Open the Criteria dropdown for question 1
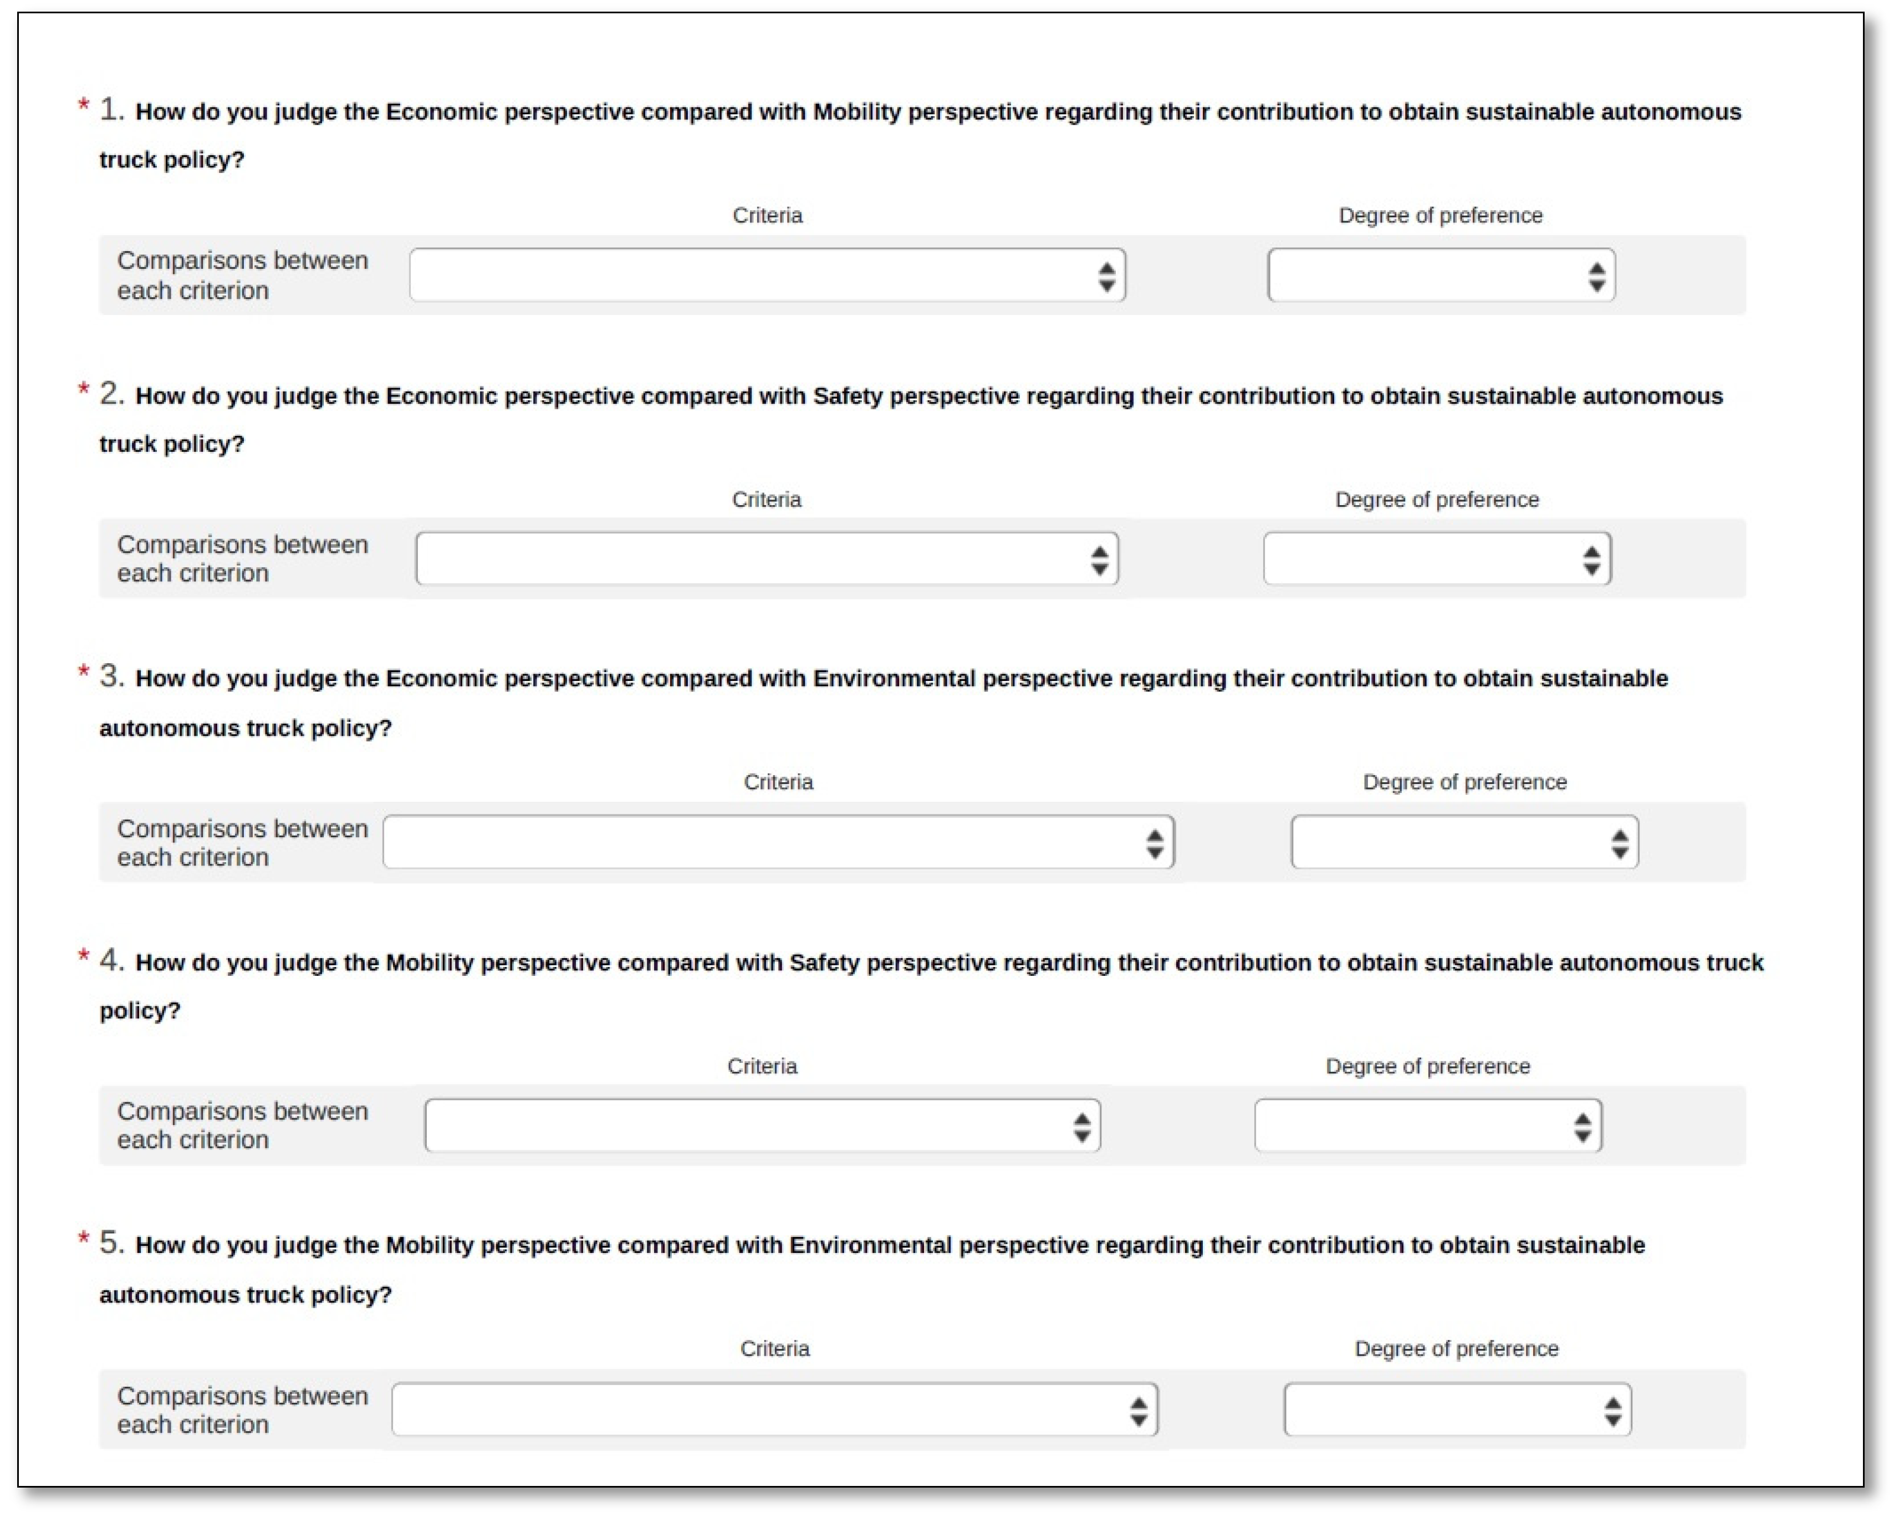The height and width of the screenshot is (1517, 1894). (x=767, y=275)
